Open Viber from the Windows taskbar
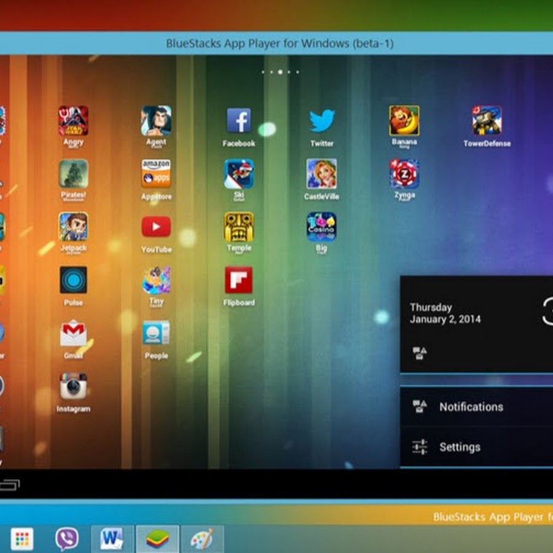Viewport: 553px width, 553px height. [66, 539]
